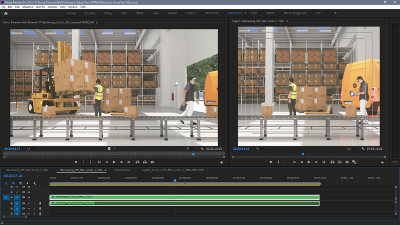Viewport: 400px width, 225px height.
Task: Play the sequence in Program monitor
Action: [x=309, y=162]
